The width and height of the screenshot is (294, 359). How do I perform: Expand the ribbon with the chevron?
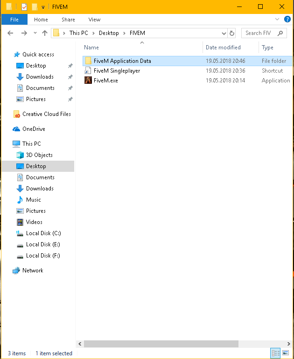277,19
